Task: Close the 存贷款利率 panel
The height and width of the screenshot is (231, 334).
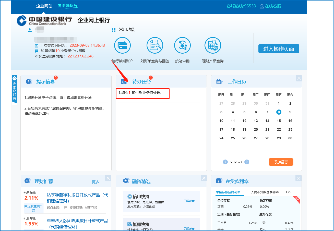Action: tap(299, 178)
